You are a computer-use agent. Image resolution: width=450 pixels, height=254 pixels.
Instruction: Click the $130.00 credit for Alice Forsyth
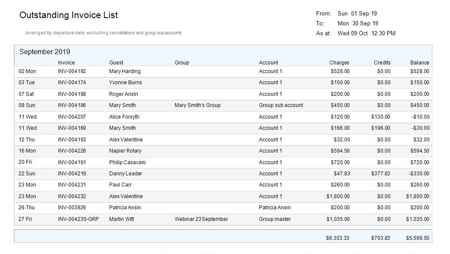(x=381, y=116)
